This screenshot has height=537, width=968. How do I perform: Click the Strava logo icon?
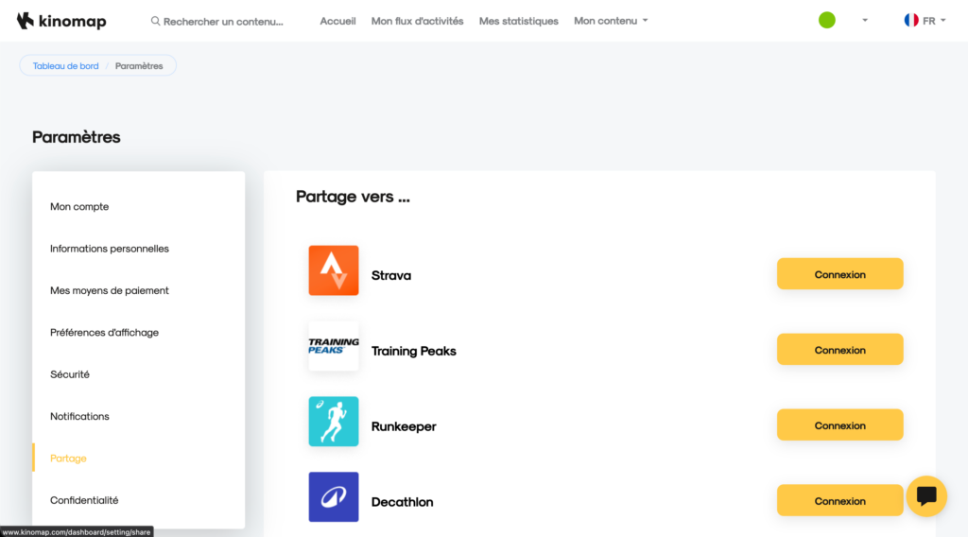tap(334, 270)
